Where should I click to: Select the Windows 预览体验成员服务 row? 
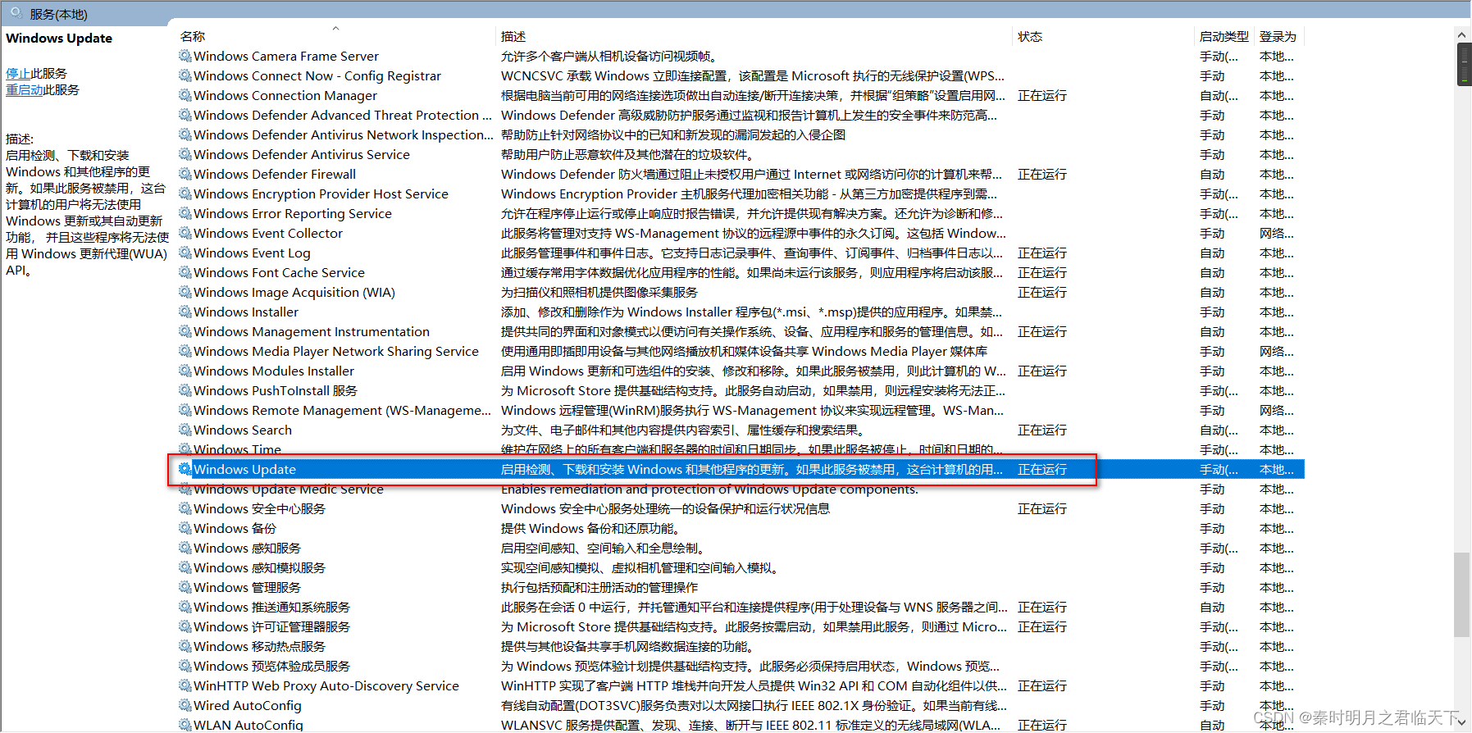pyautogui.click(x=271, y=667)
